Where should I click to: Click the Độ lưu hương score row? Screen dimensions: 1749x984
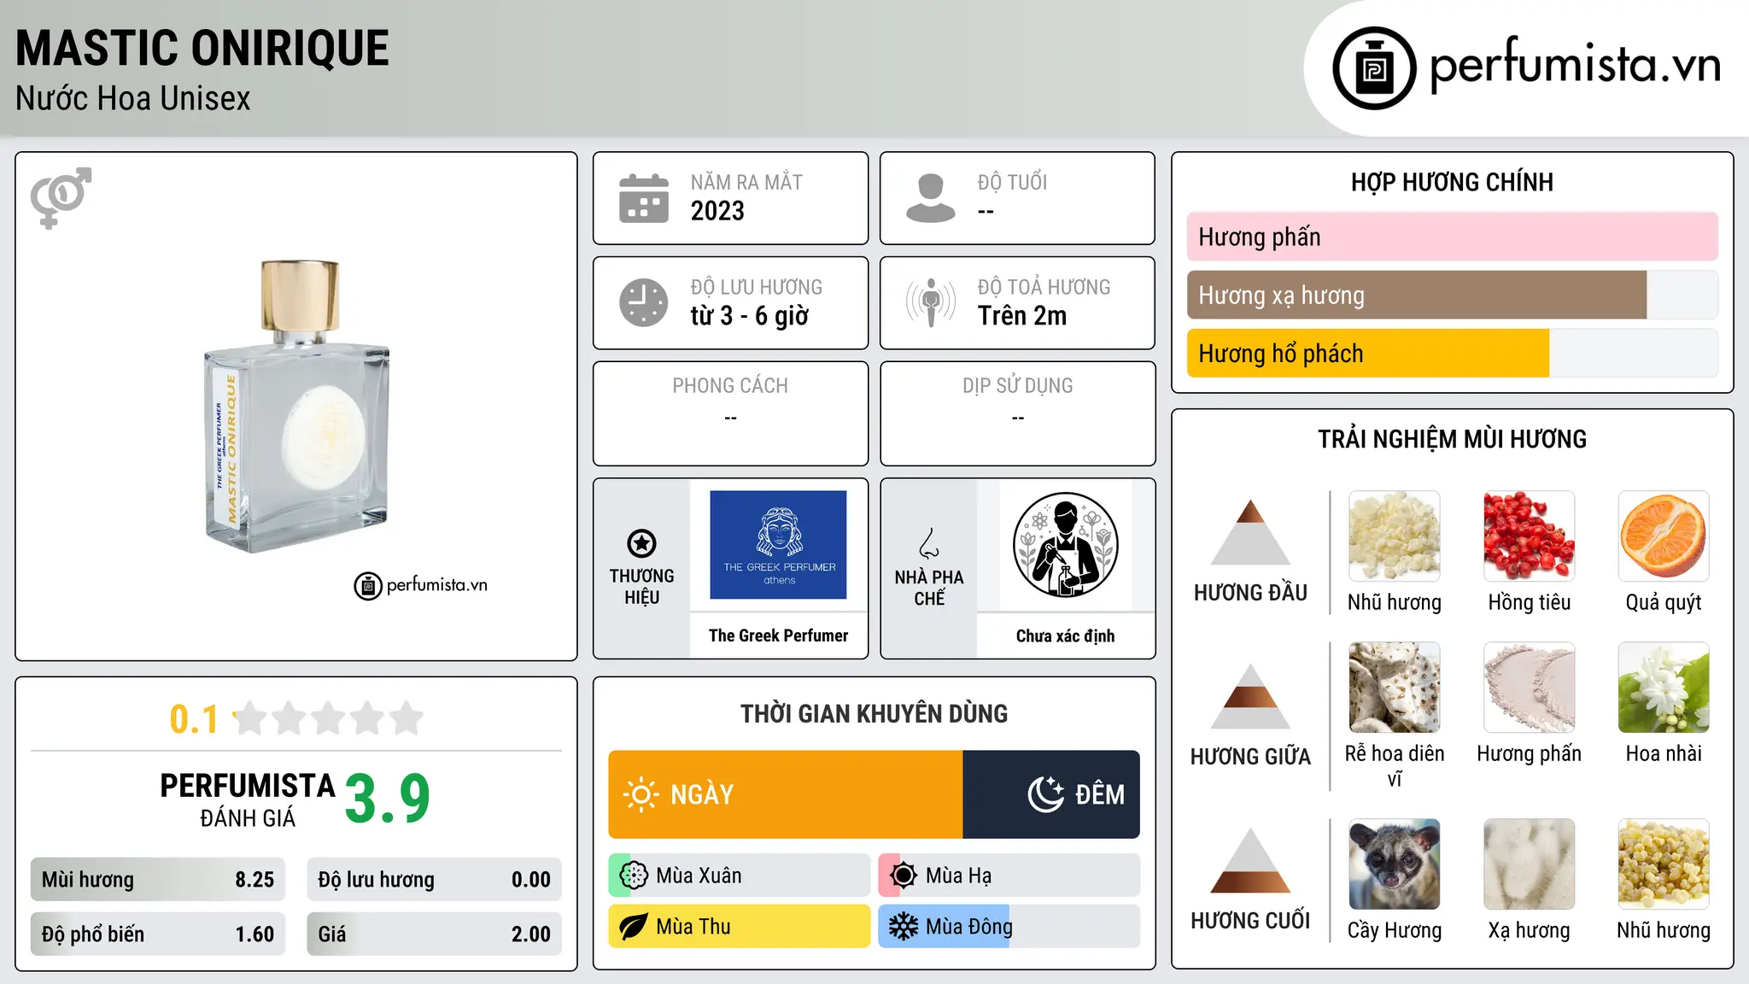[434, 880]
